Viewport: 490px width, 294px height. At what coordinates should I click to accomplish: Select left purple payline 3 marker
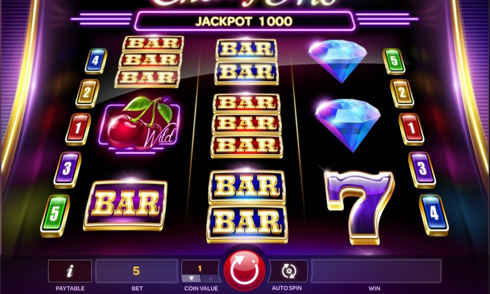[x=67, y=170]
